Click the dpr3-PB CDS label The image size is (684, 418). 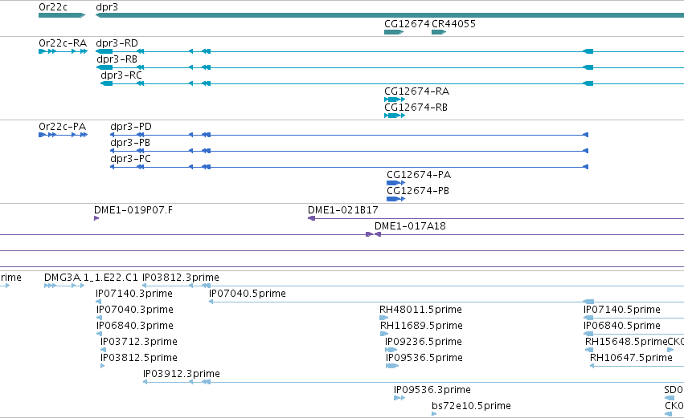[130, 143]
